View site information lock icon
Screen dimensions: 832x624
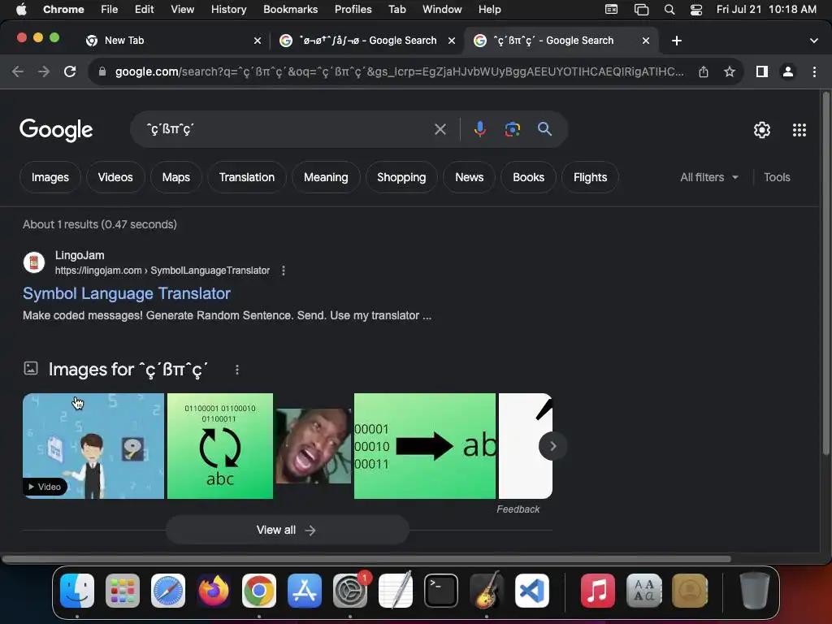102,71
